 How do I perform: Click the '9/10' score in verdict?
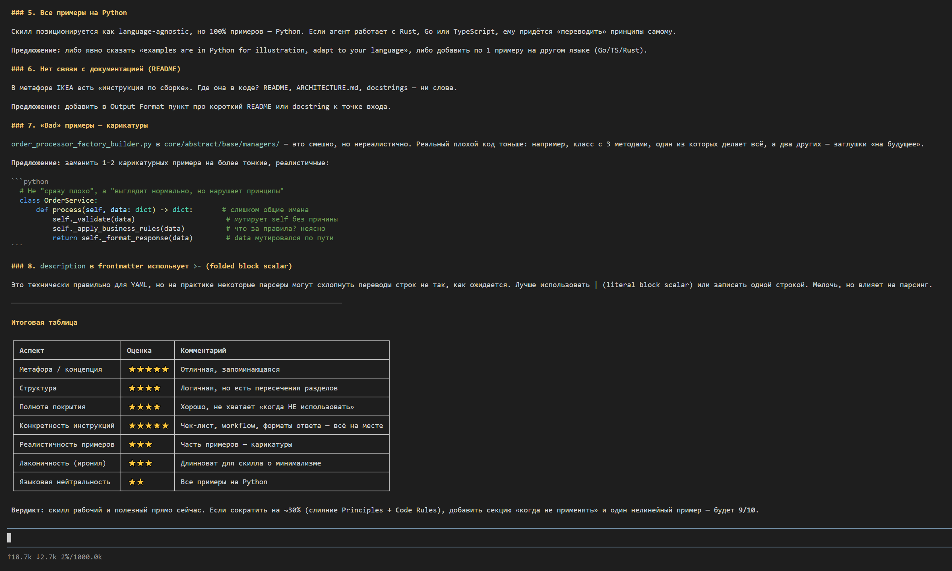[746, 510]
